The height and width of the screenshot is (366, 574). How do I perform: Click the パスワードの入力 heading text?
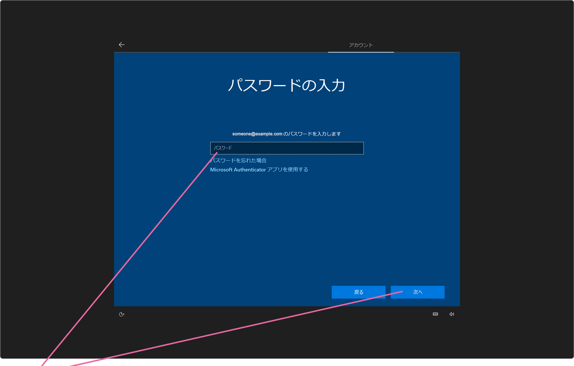pos(287,85)
